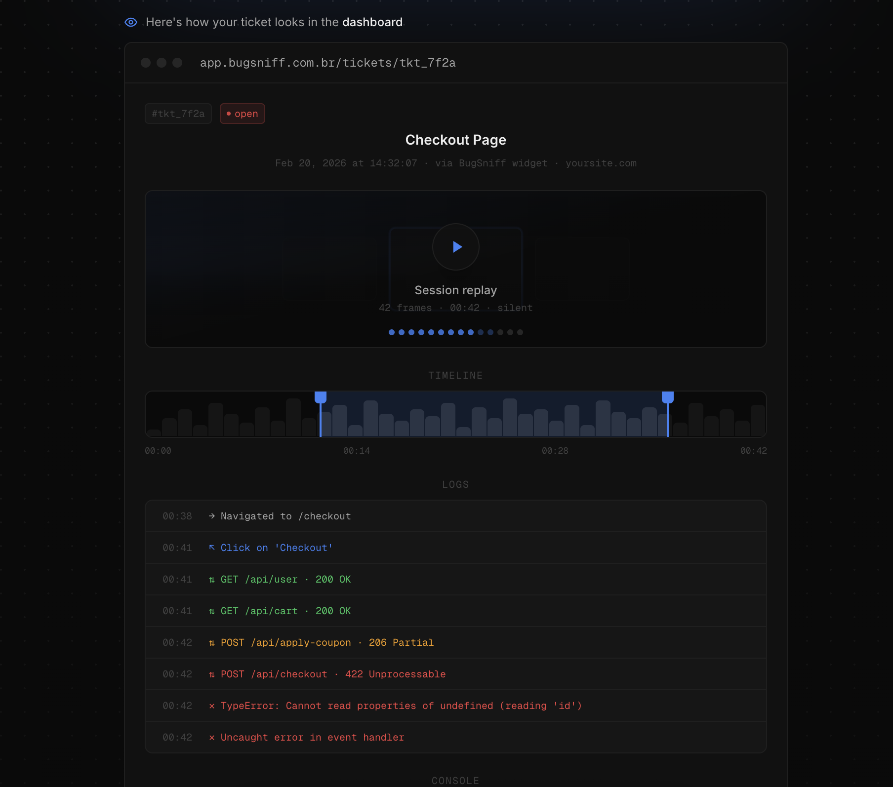Select the GET /api/user 200 OK log
This screenshot has width=893, height=787.
[x=456, y=579]
